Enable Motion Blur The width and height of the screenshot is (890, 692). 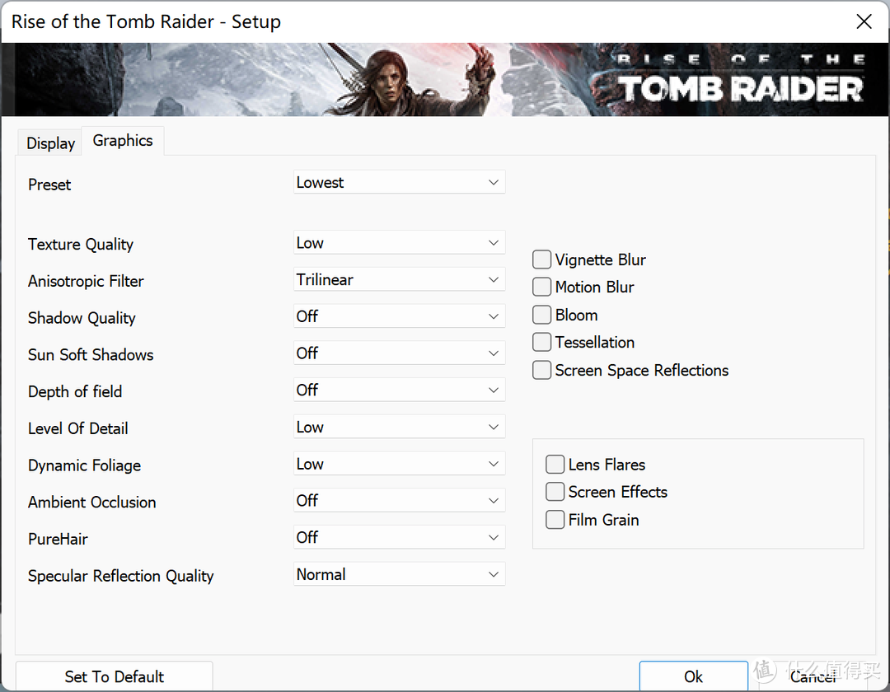pyautogui.click(x=542, y=287)
